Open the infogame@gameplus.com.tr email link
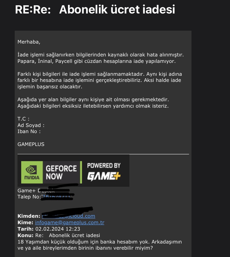The width and height of the screenshot is (230, 257). [x=70, y=222]
